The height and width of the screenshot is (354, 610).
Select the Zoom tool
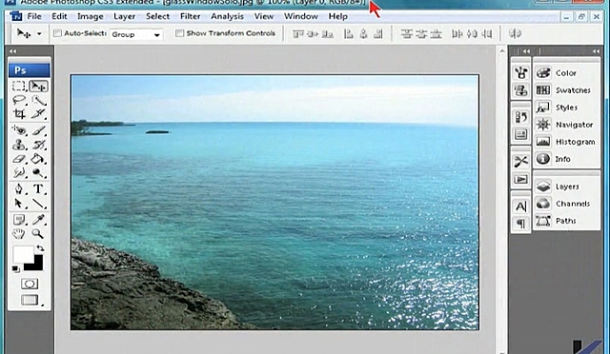click(x=38, y=233)
